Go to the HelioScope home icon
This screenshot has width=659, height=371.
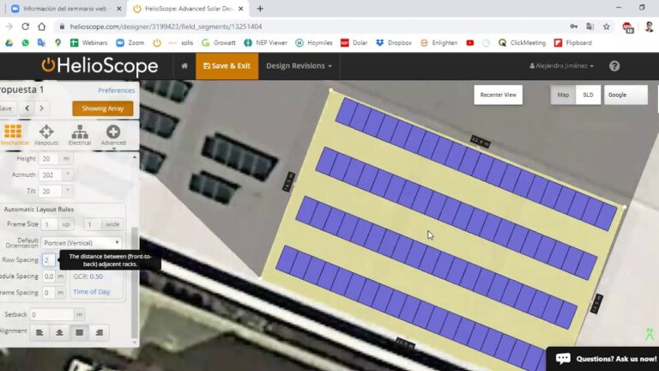(x=184, y=66)
